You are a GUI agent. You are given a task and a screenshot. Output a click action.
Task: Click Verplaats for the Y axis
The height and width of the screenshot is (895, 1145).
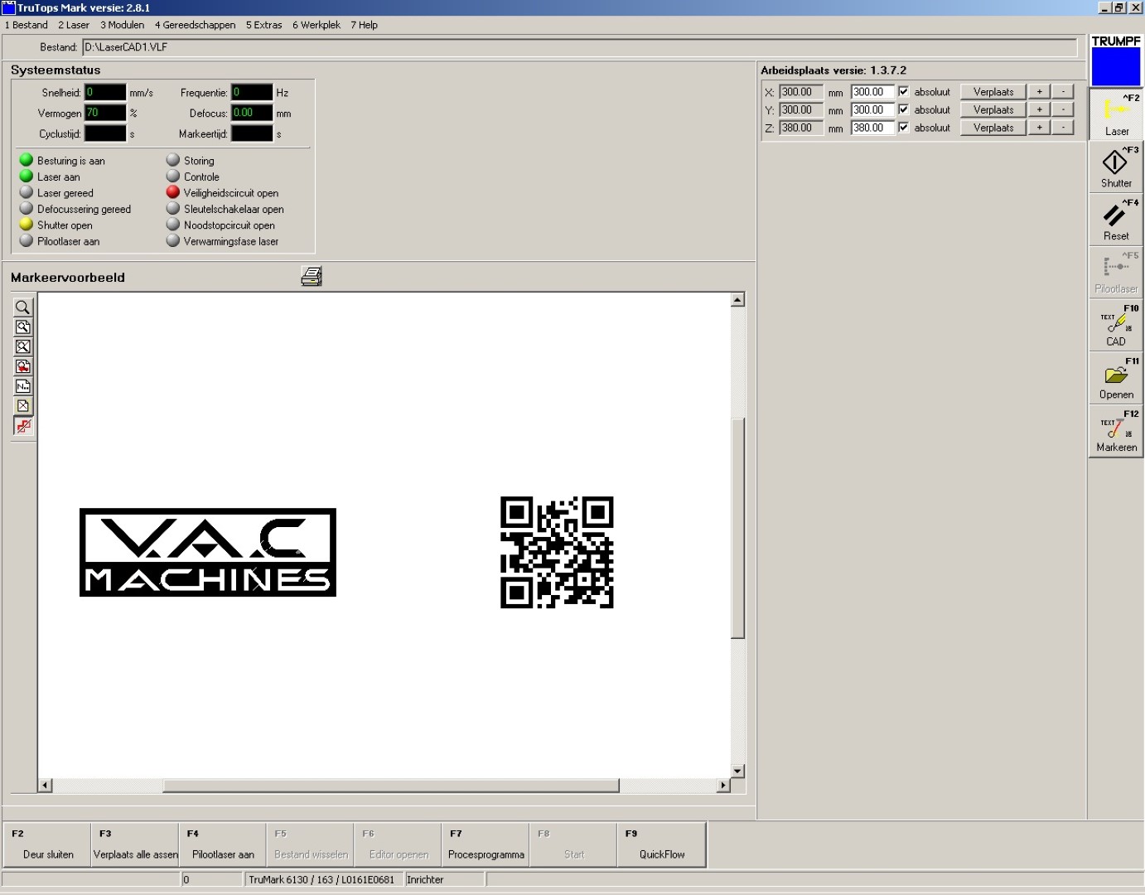pos(993,109)
